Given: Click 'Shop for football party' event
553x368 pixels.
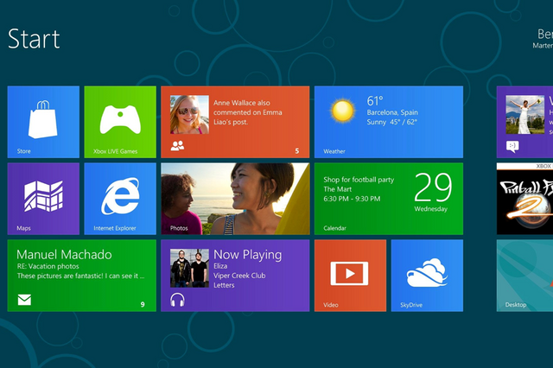Looking at the screenshot, I should (359, 180).
